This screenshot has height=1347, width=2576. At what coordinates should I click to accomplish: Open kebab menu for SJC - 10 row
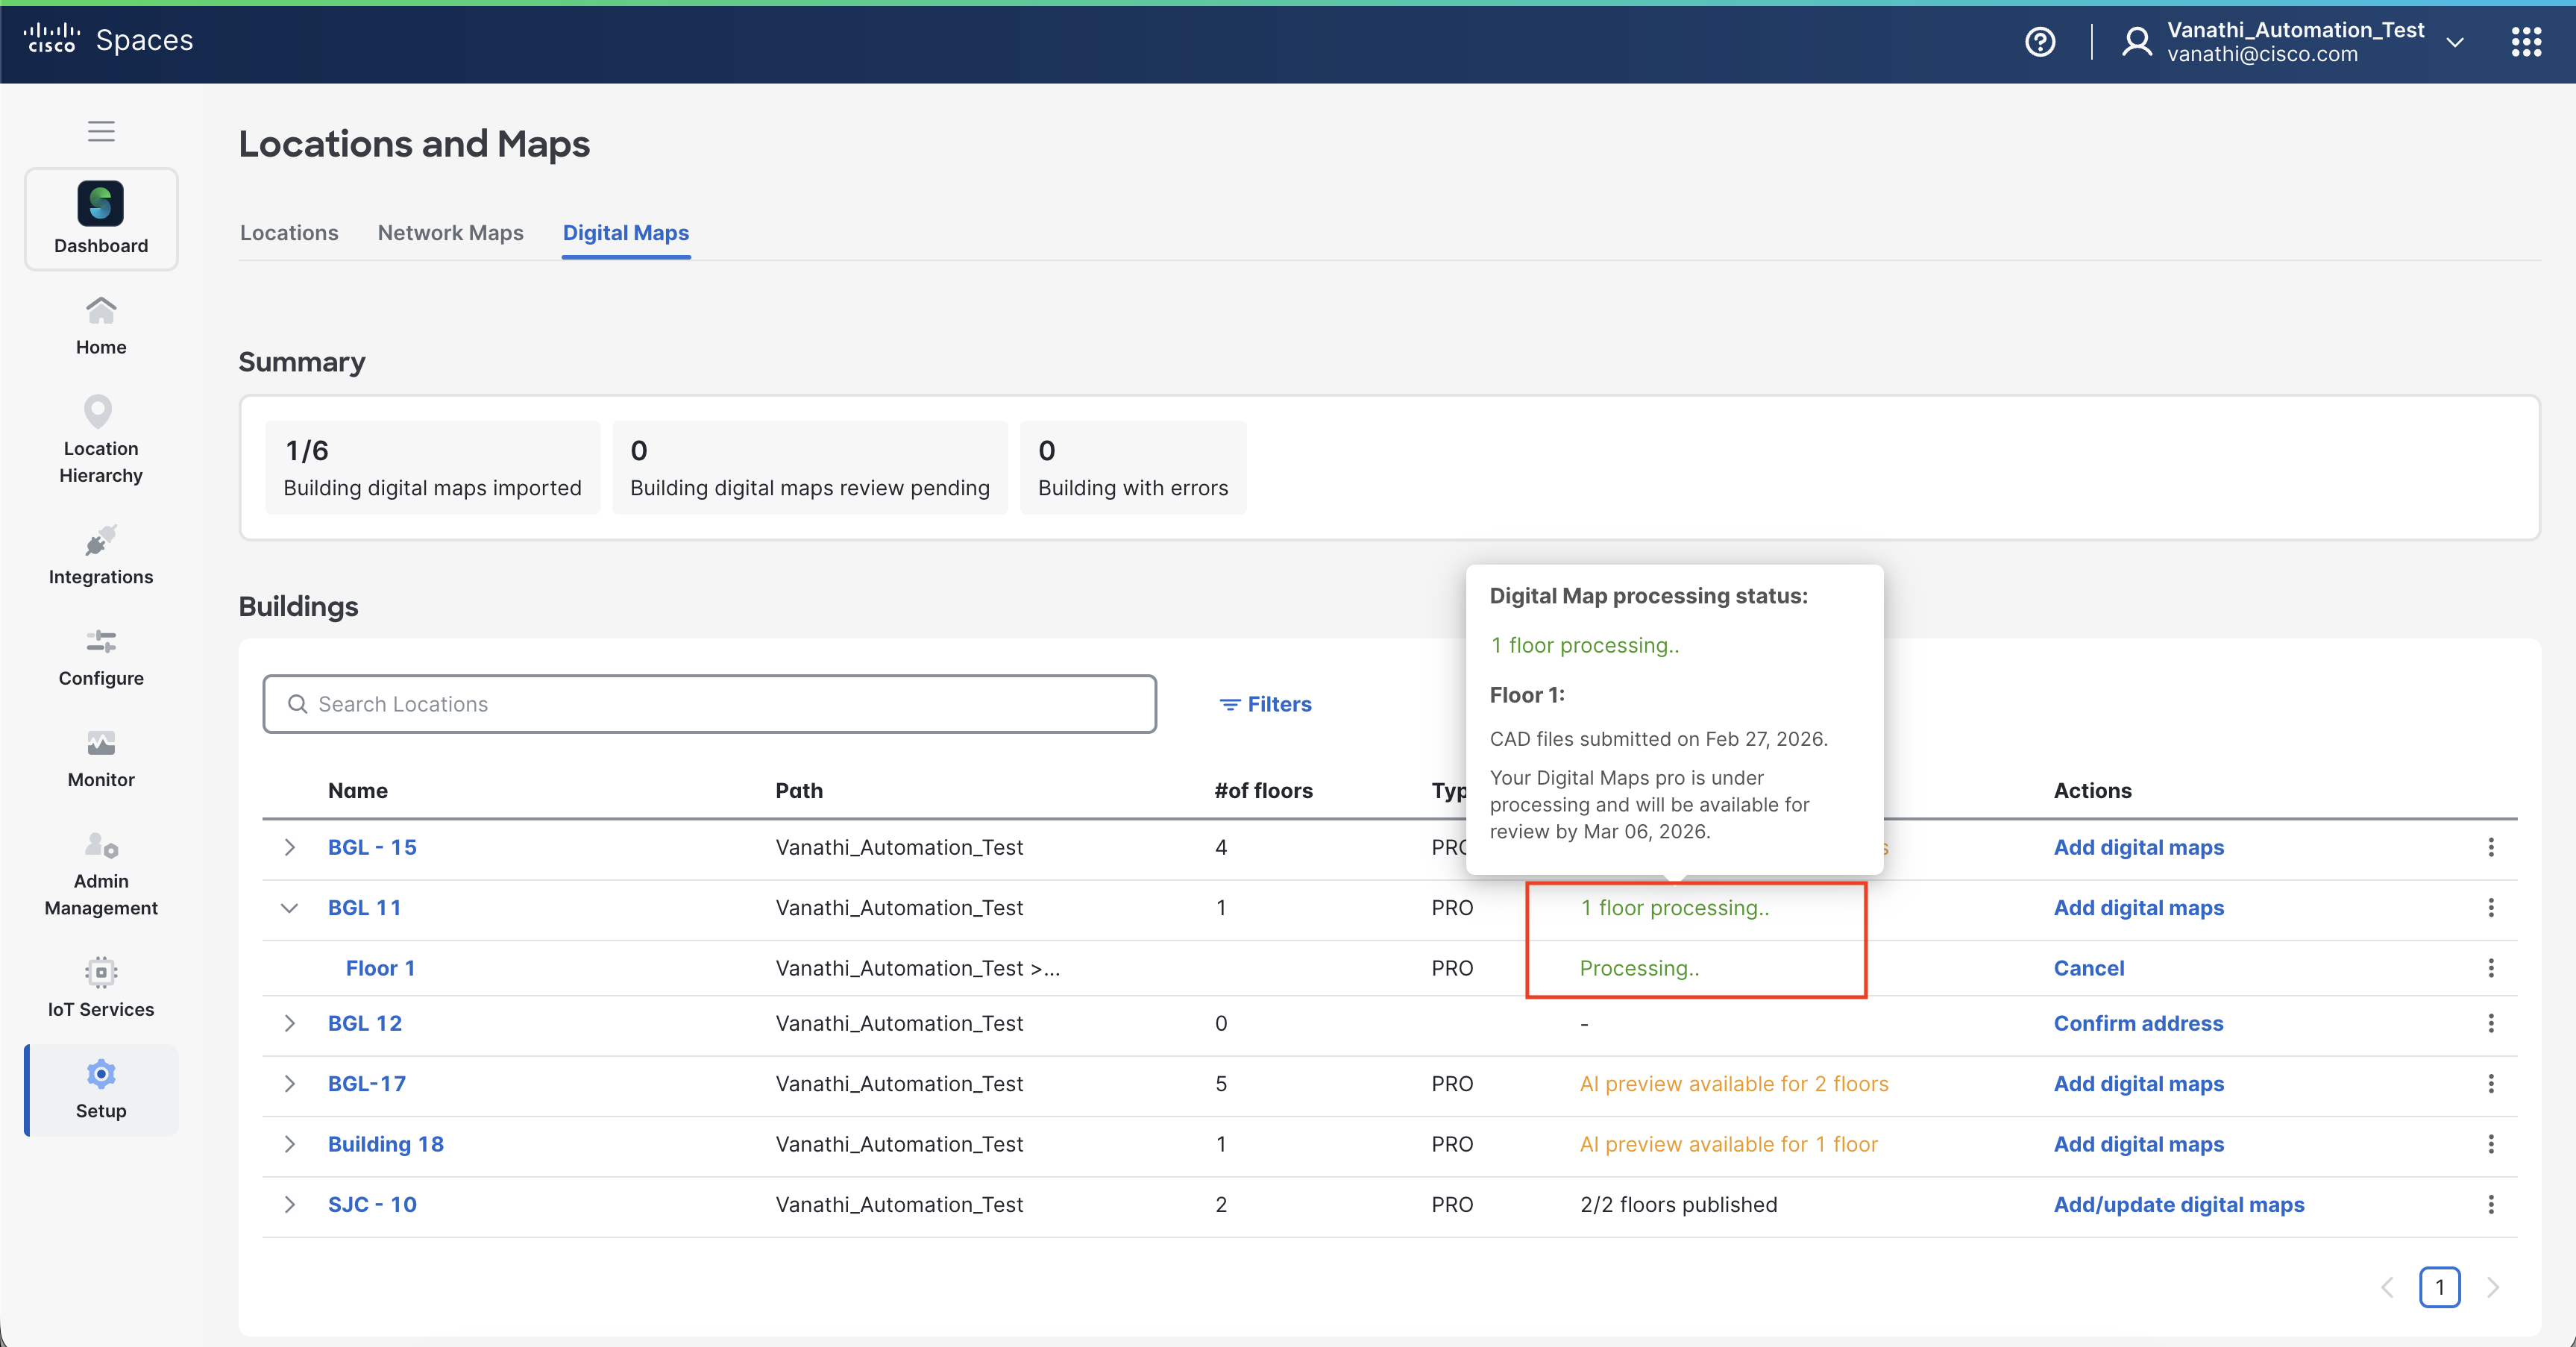coord(2491,1204)
